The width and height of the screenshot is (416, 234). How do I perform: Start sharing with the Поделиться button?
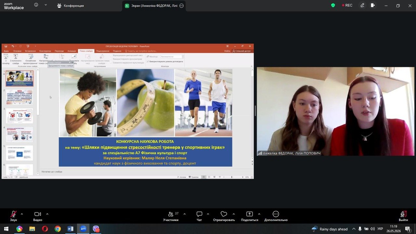coord(250,216)
